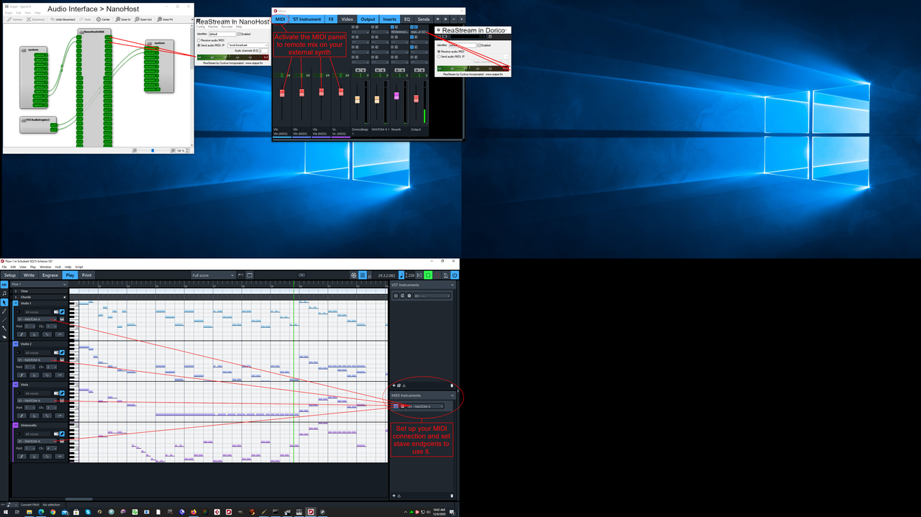Toggle the audio engine power button
The height and width of the screenshot is (517, 921).
(455, 275)
